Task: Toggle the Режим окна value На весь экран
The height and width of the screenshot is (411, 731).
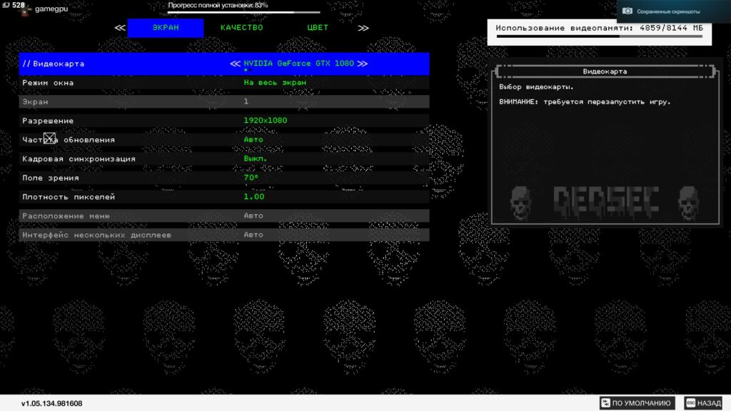Action: (275, 83)
